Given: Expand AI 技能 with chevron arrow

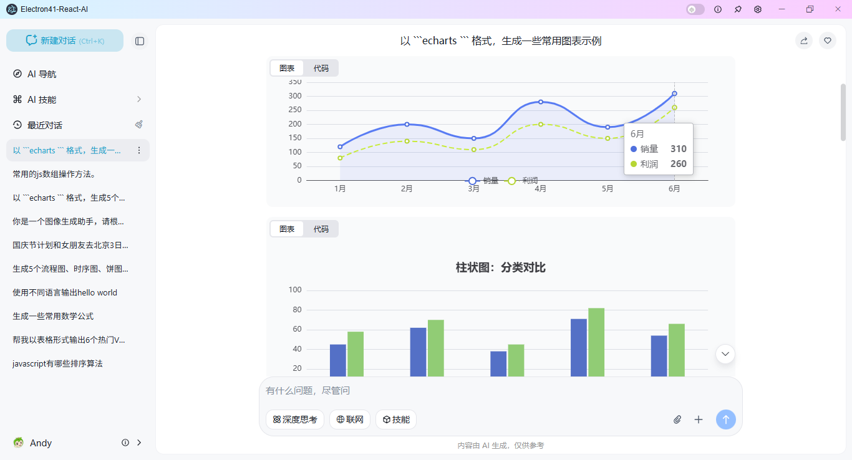Looking at the screenshot, I should tap(139, 99).
